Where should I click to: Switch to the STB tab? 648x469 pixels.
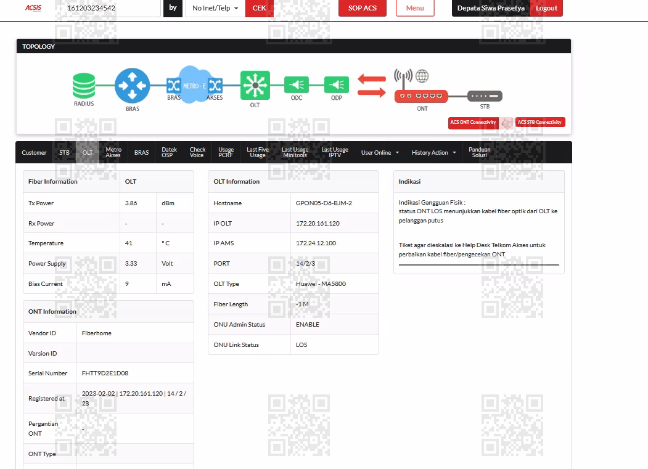64,152
